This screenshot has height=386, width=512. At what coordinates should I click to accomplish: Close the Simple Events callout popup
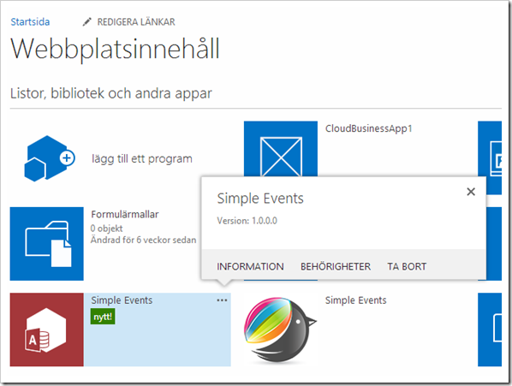click(x=471, y=192)
